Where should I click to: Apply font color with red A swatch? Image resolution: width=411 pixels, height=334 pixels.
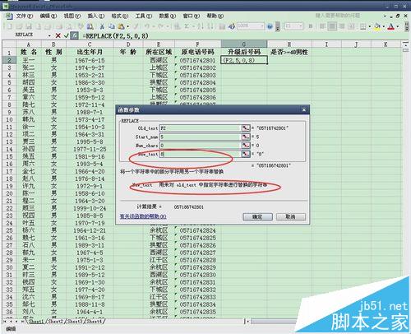[391, 26]
